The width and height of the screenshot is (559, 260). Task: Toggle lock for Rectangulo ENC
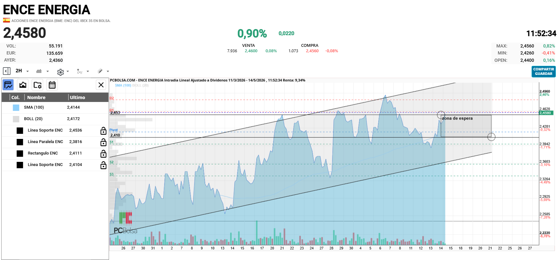103,154
